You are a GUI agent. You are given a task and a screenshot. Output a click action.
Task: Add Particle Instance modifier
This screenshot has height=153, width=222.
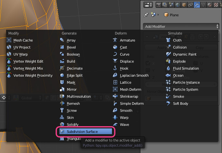pos(183,83)
